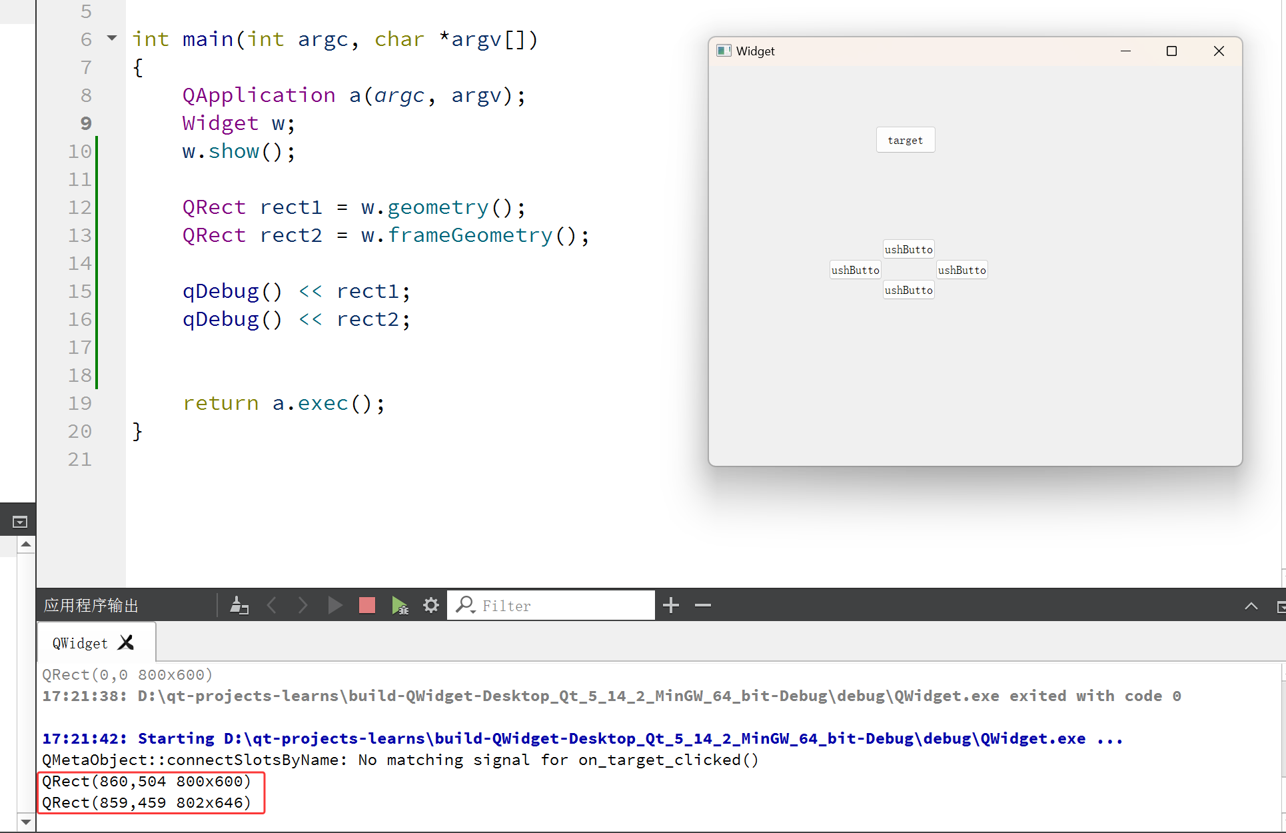The image size is (1286, 833).
Task: Click the top ushButto button
Action: click(908, 249)
